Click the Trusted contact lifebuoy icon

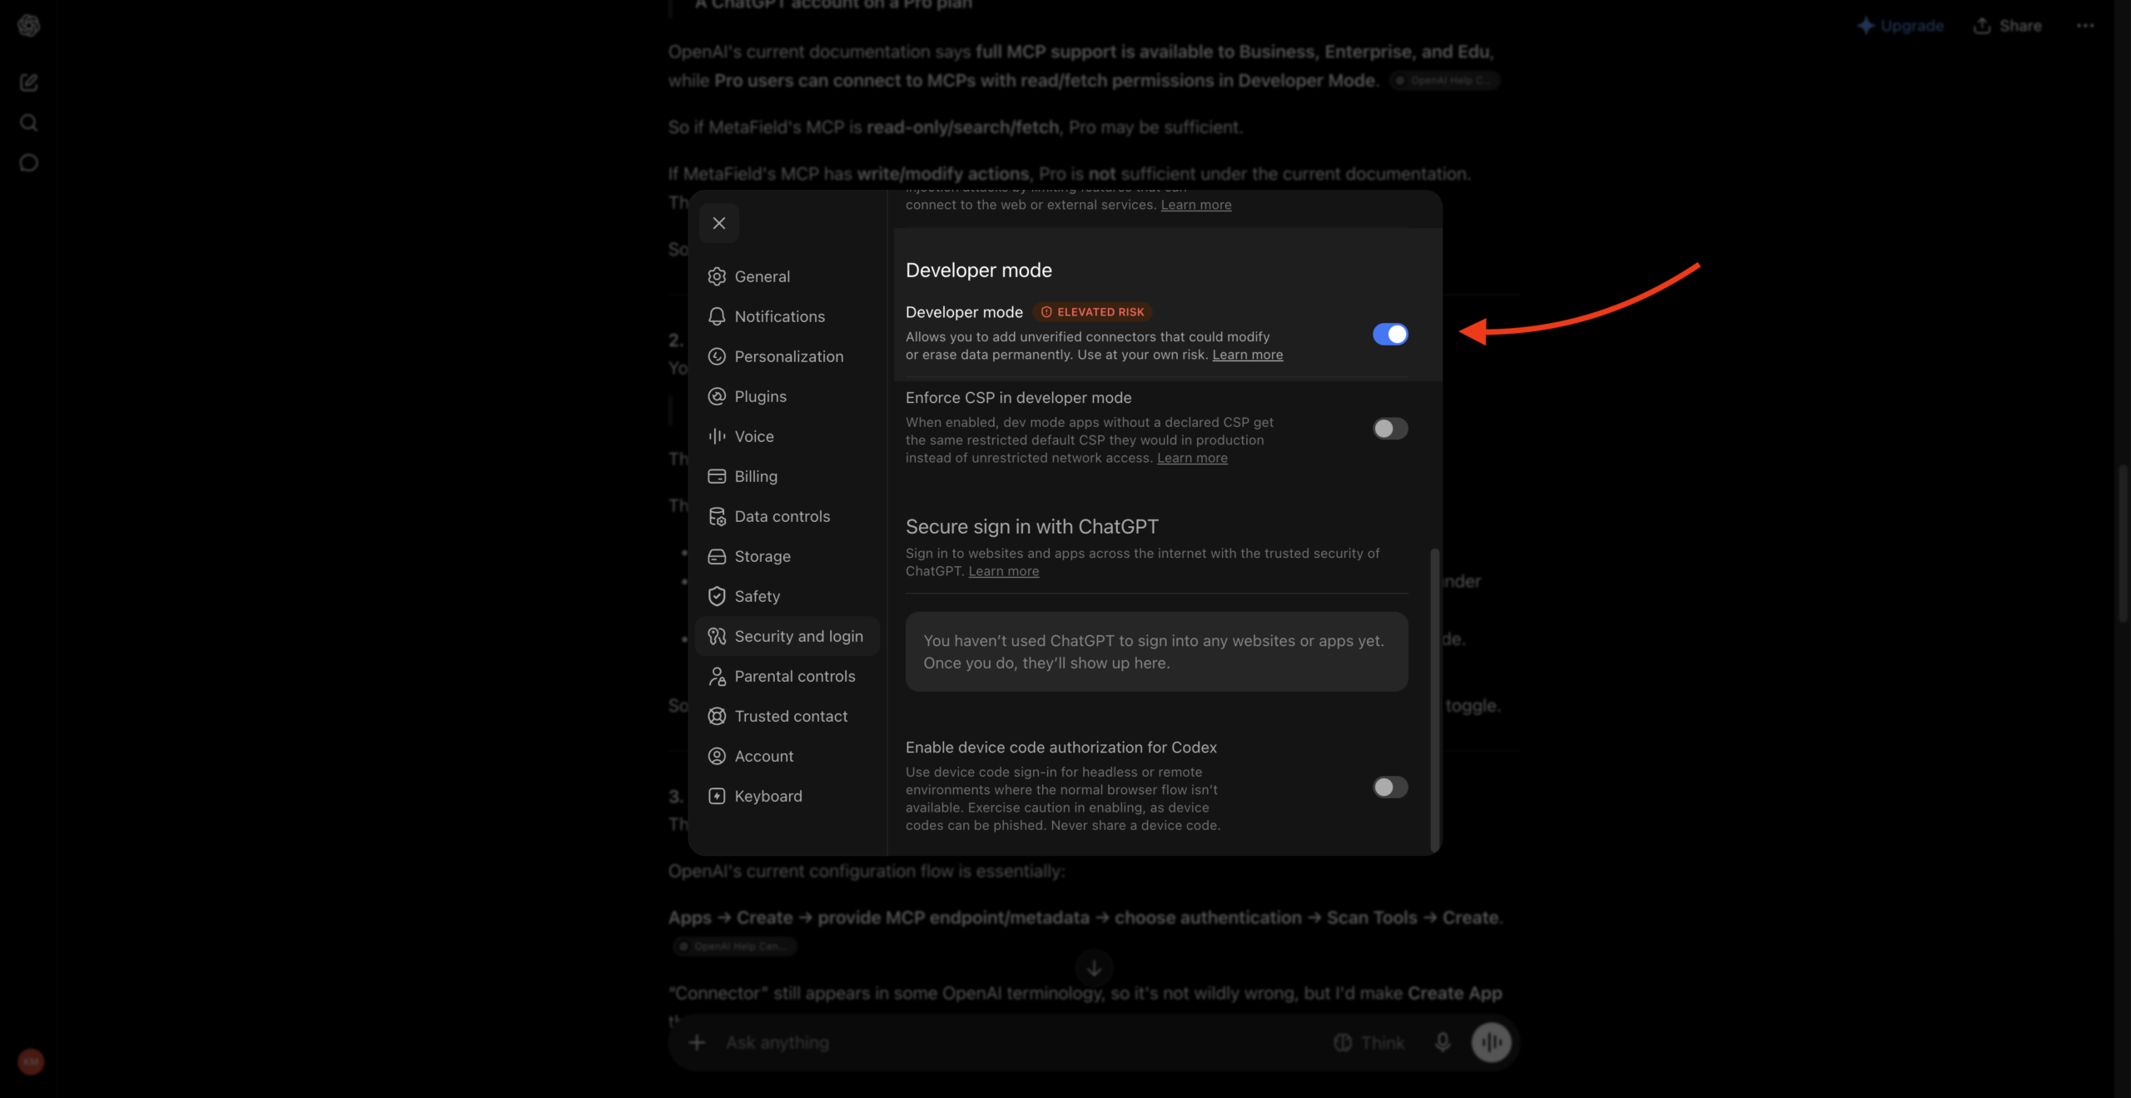click(x=717, y=716)
